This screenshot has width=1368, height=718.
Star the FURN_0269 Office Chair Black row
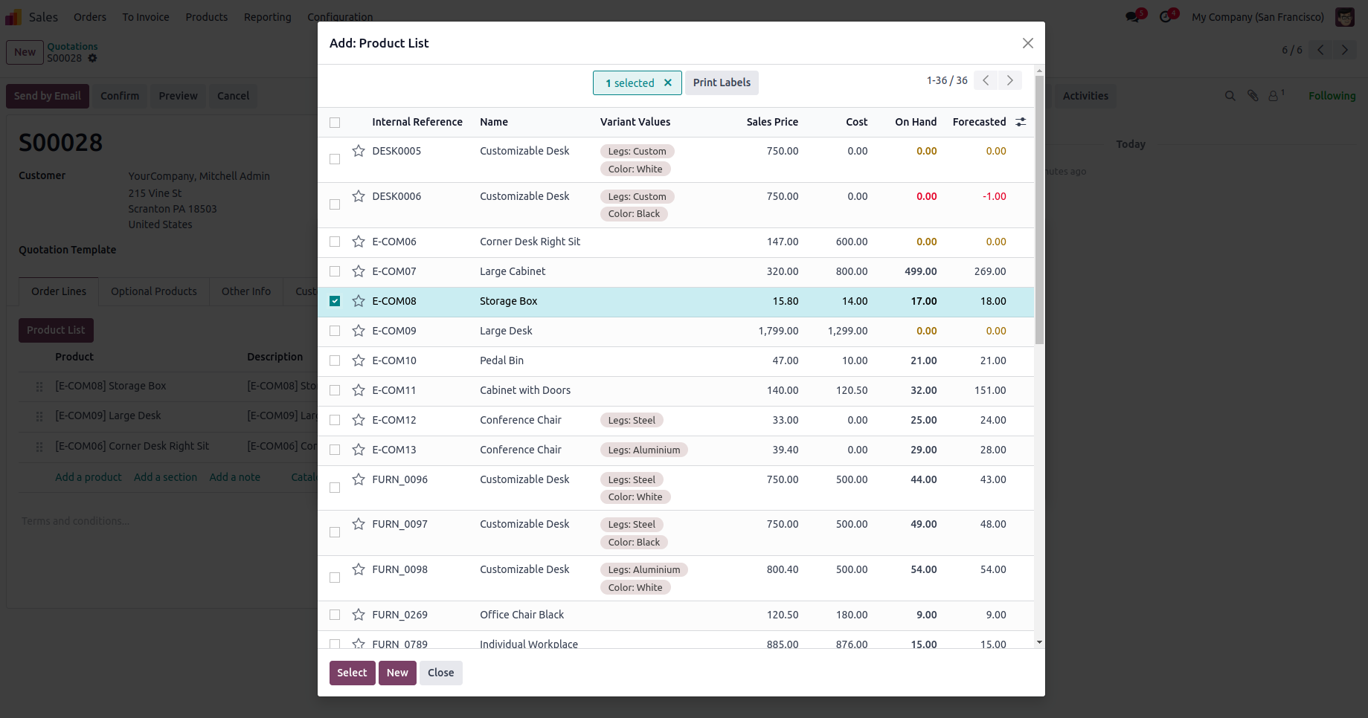(359, 615)
